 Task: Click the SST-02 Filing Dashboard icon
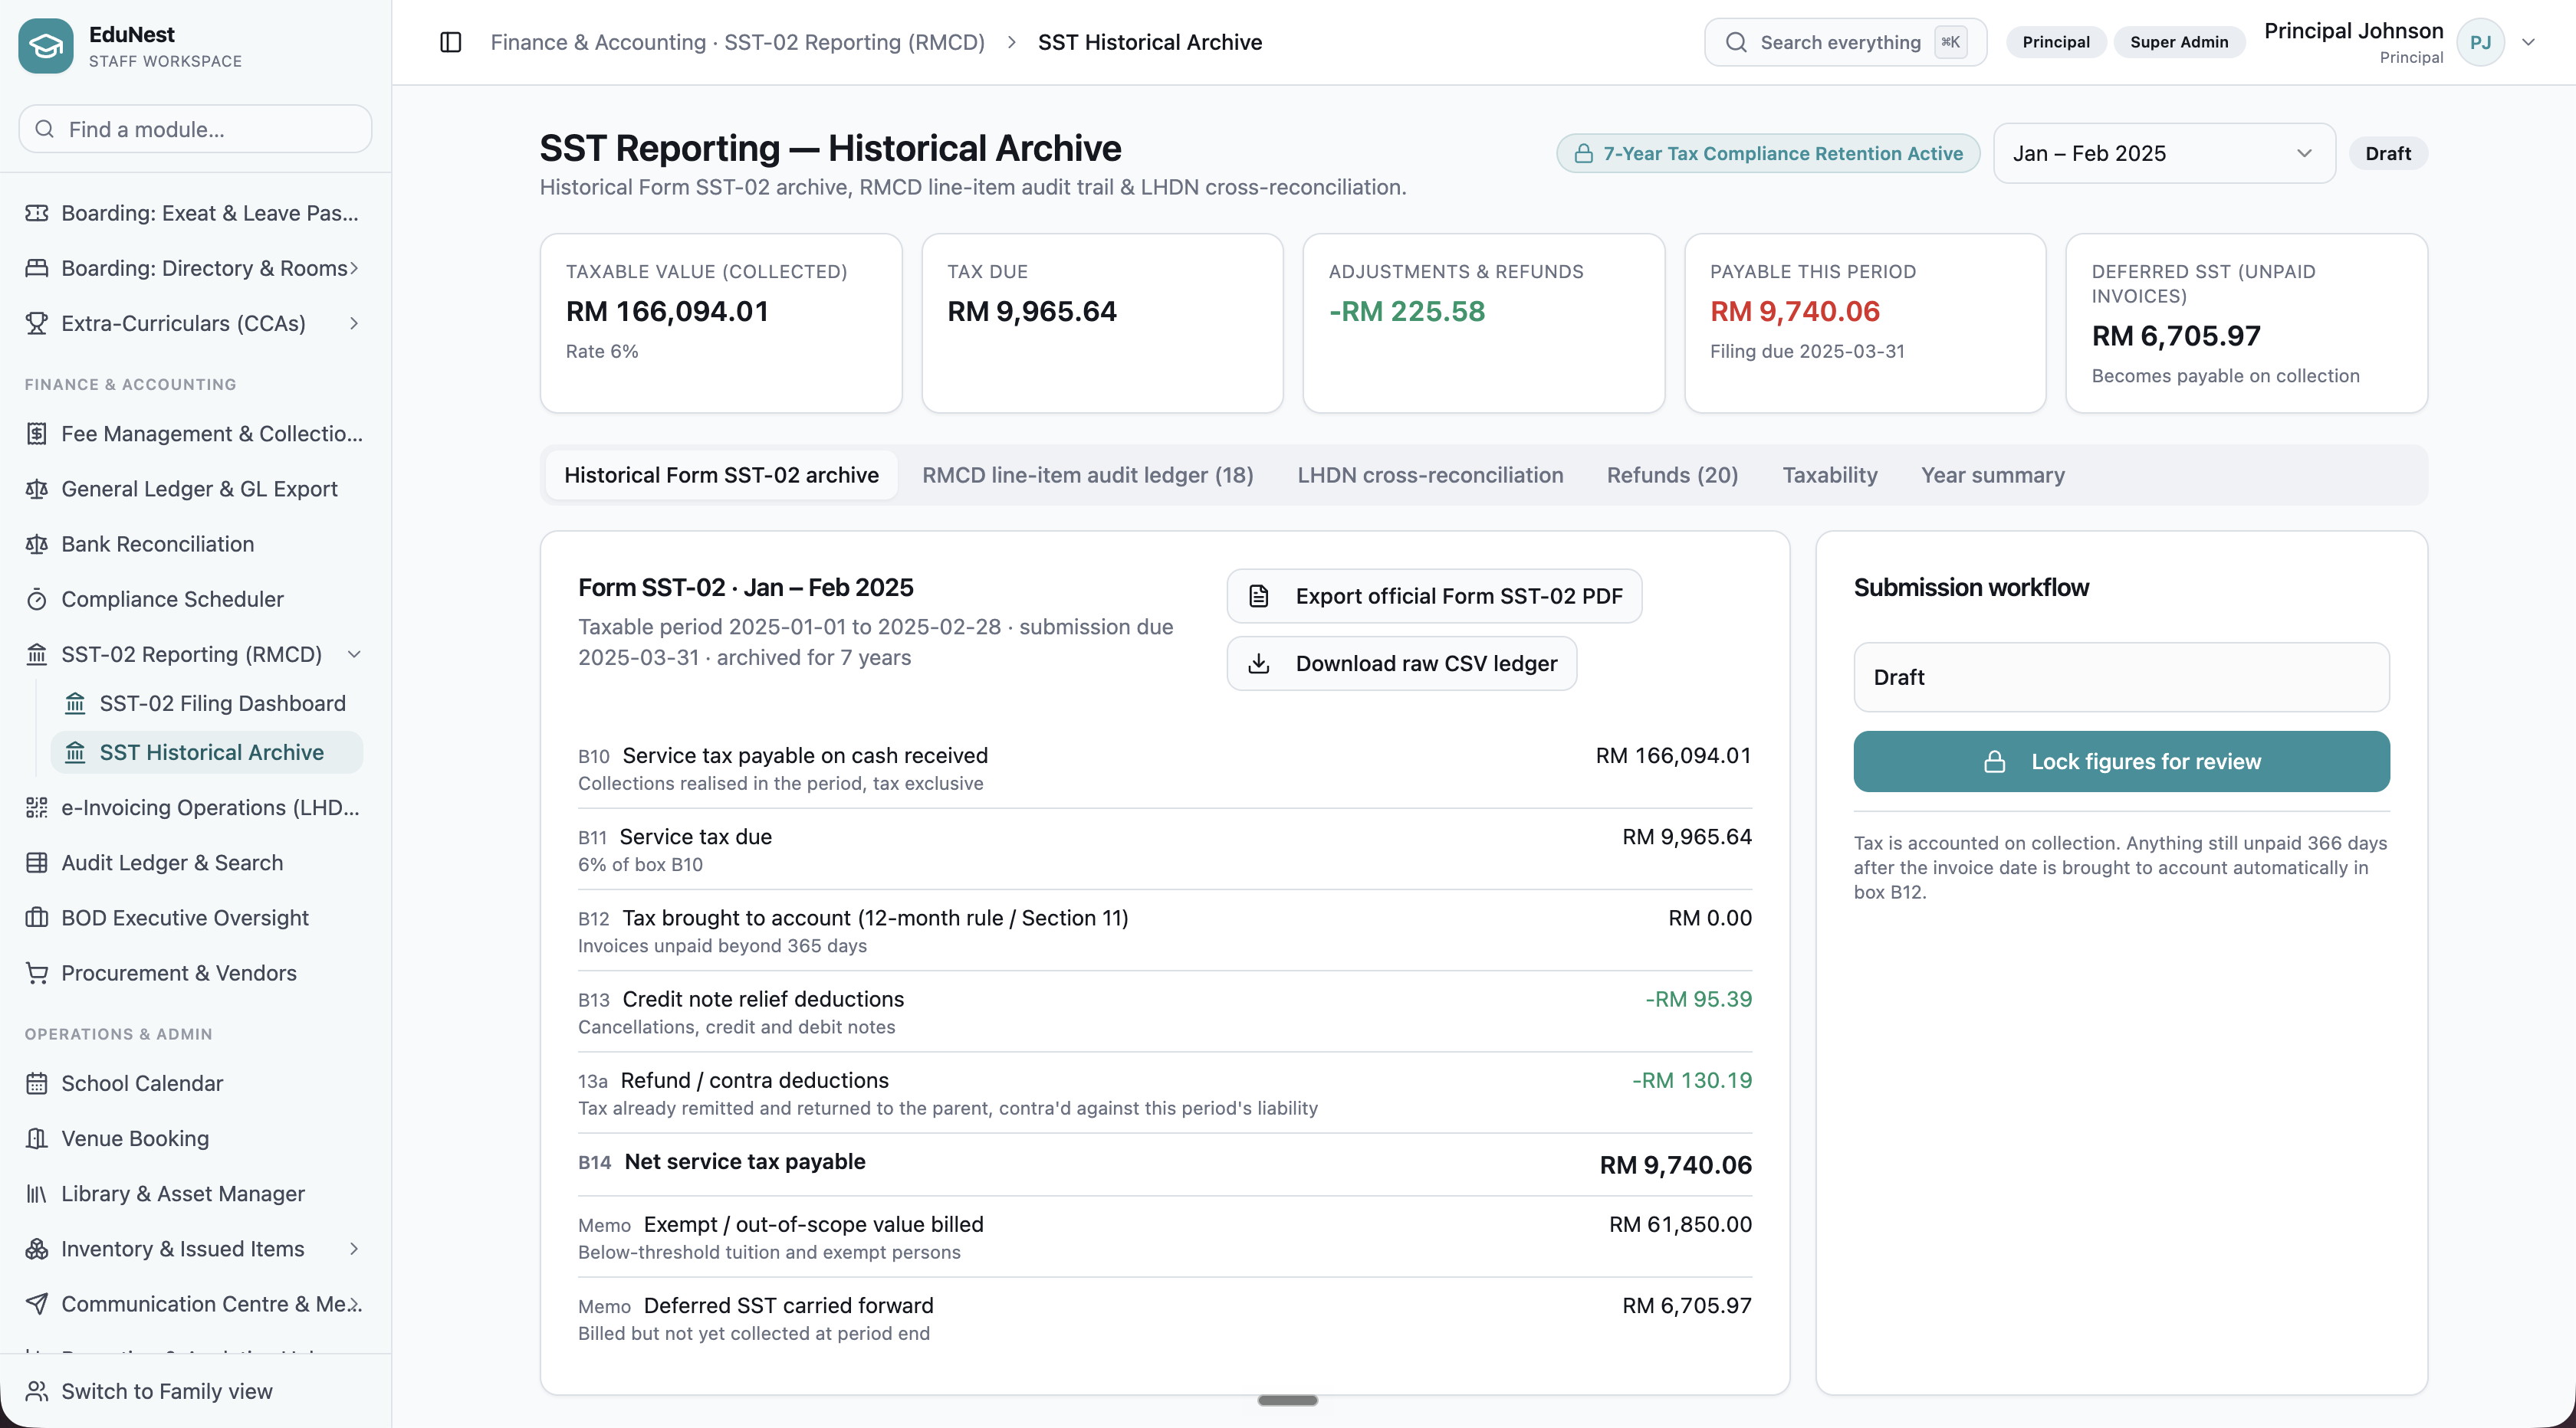pyautogui.click(x=75, y=703)
